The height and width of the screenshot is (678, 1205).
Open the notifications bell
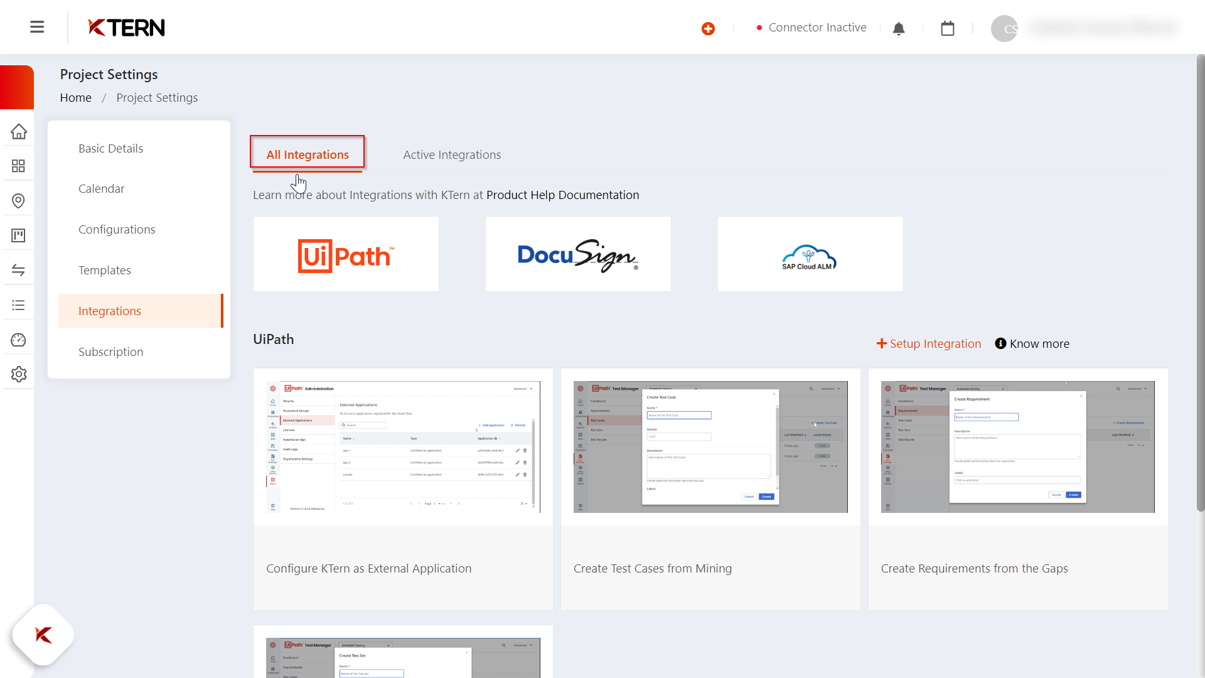pyautogui.click(x=899, y=28)
